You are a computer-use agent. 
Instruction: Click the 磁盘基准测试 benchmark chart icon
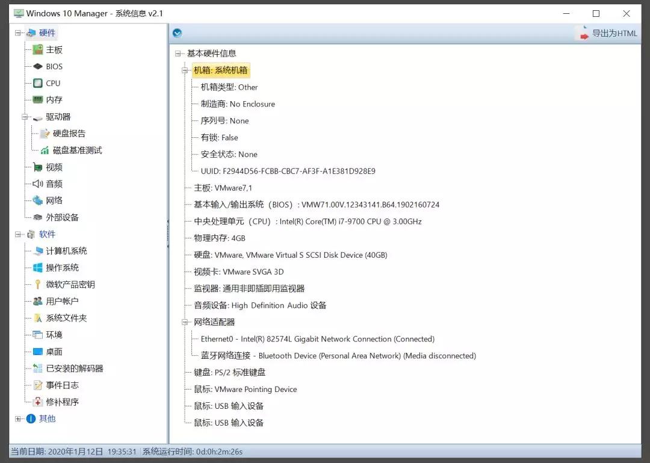click(x=45, y=150)
